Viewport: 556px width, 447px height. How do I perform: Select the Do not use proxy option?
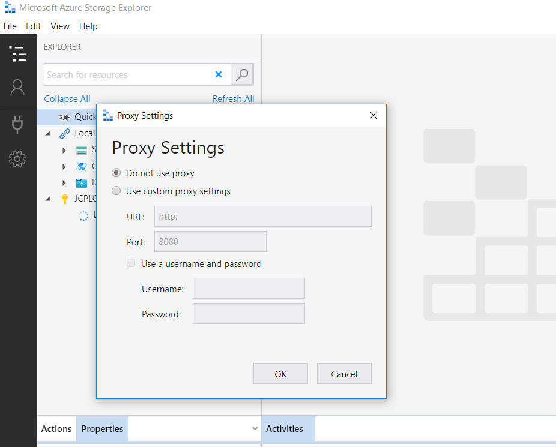point(115,173)
